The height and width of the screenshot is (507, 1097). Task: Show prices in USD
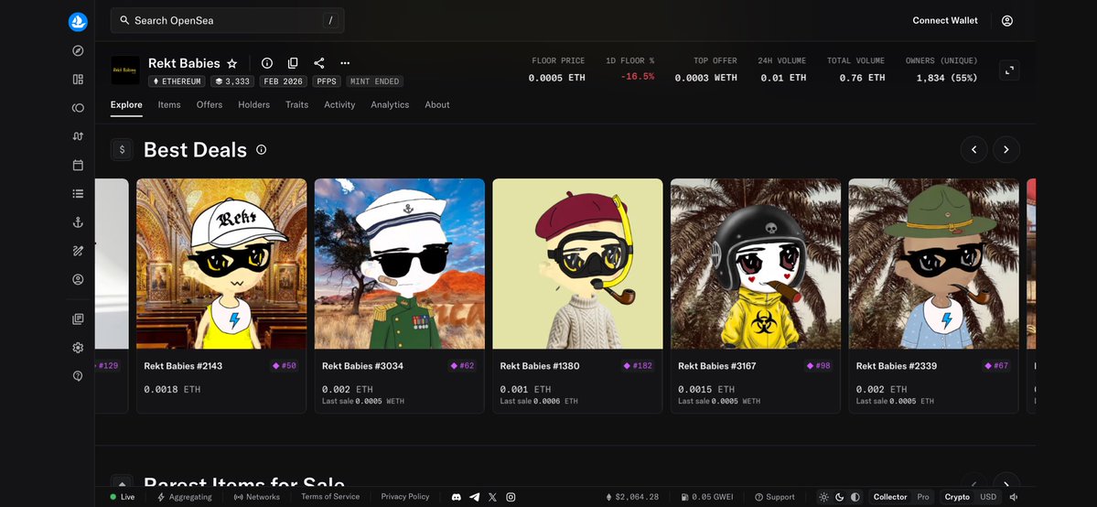click(x=988, y=497)
